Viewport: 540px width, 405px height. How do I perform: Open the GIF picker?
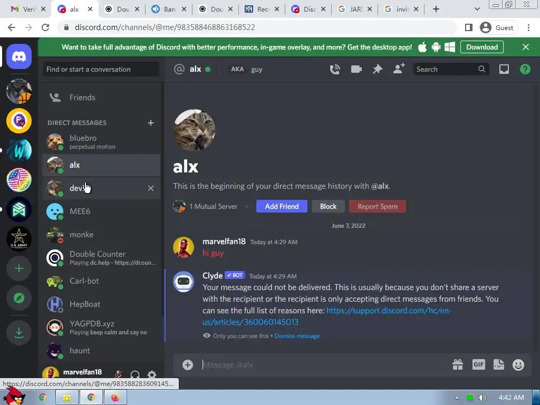479,364
